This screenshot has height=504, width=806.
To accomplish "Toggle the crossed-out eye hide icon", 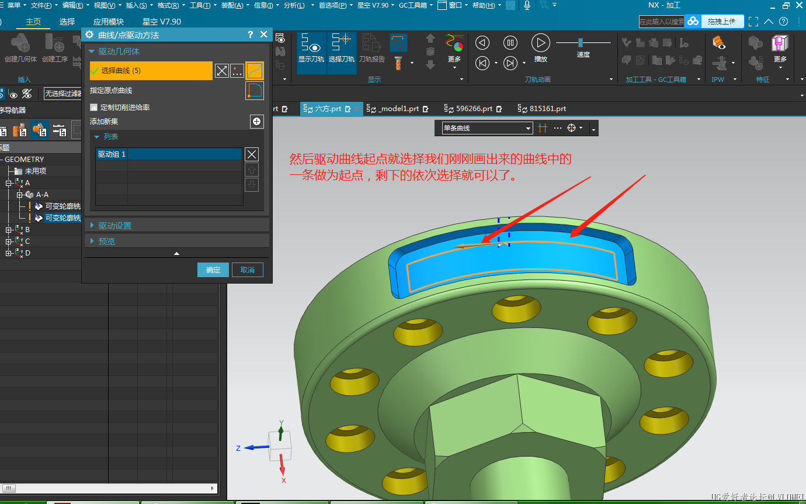I will 27,94.
